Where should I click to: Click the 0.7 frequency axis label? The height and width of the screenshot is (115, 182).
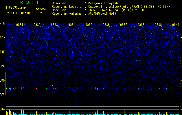click(x=3, y=95)
